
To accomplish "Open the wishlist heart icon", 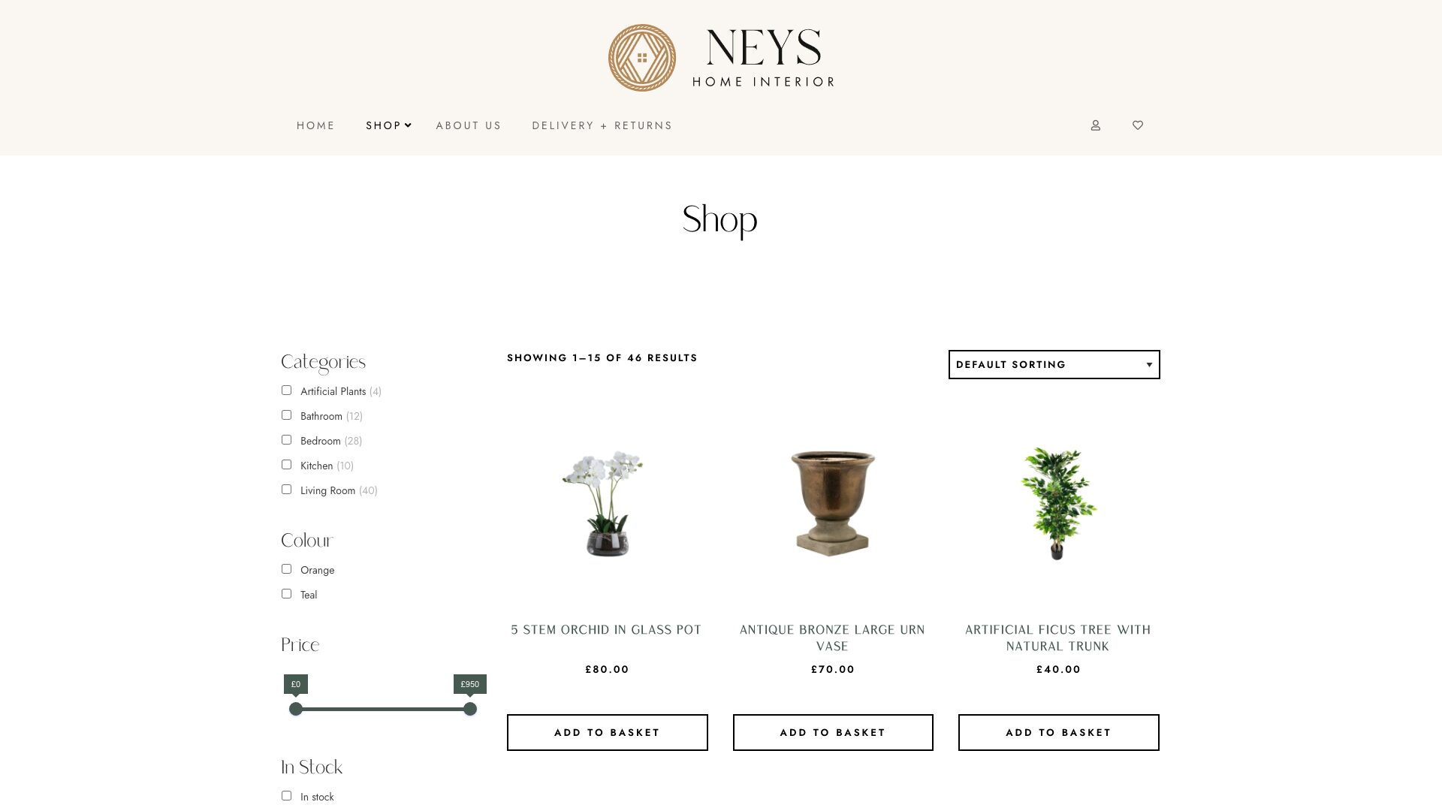I will click(1138, 125).
